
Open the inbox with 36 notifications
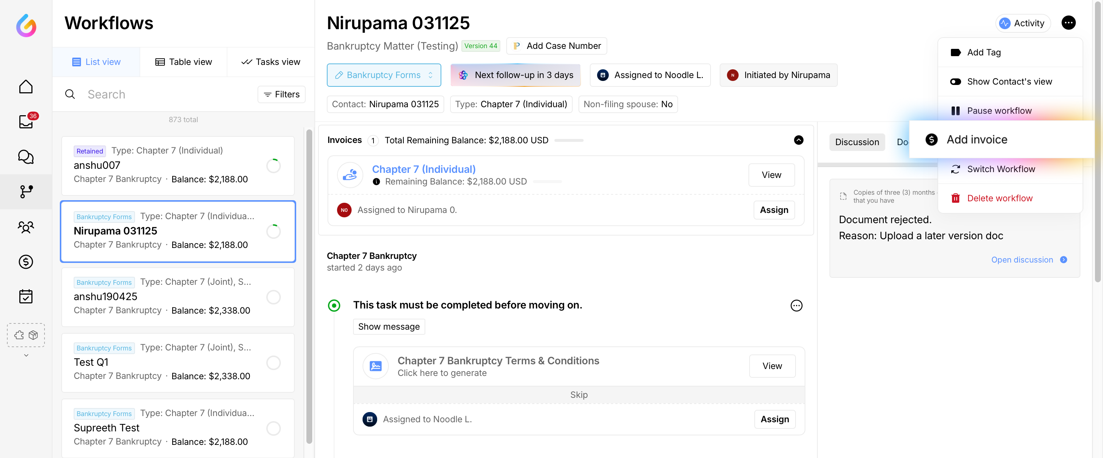tap(26, 122)
